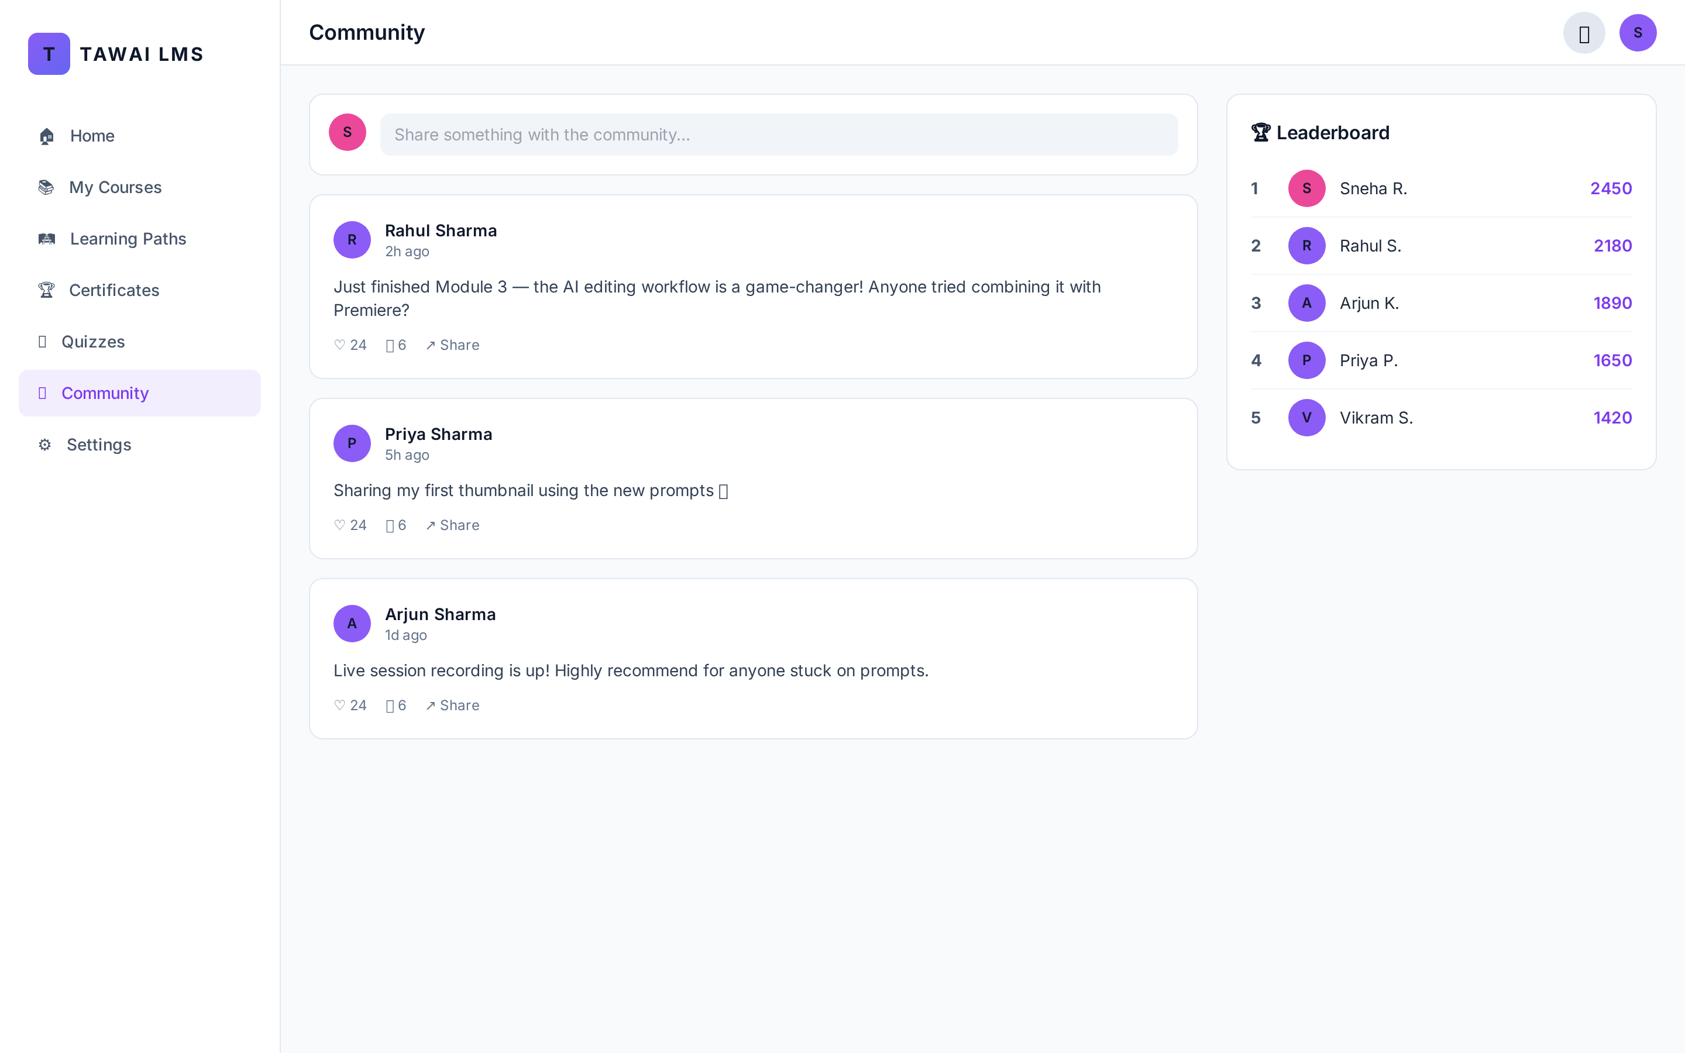Click the TAWAI LMS logo icon
The image size is (1685, 1053).
tap(49, 54)
